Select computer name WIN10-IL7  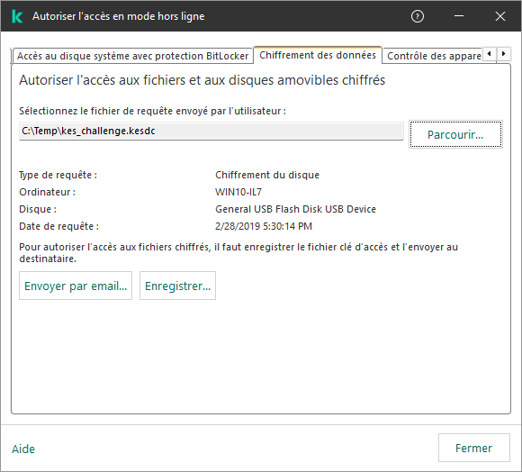[x=238, y=192]
